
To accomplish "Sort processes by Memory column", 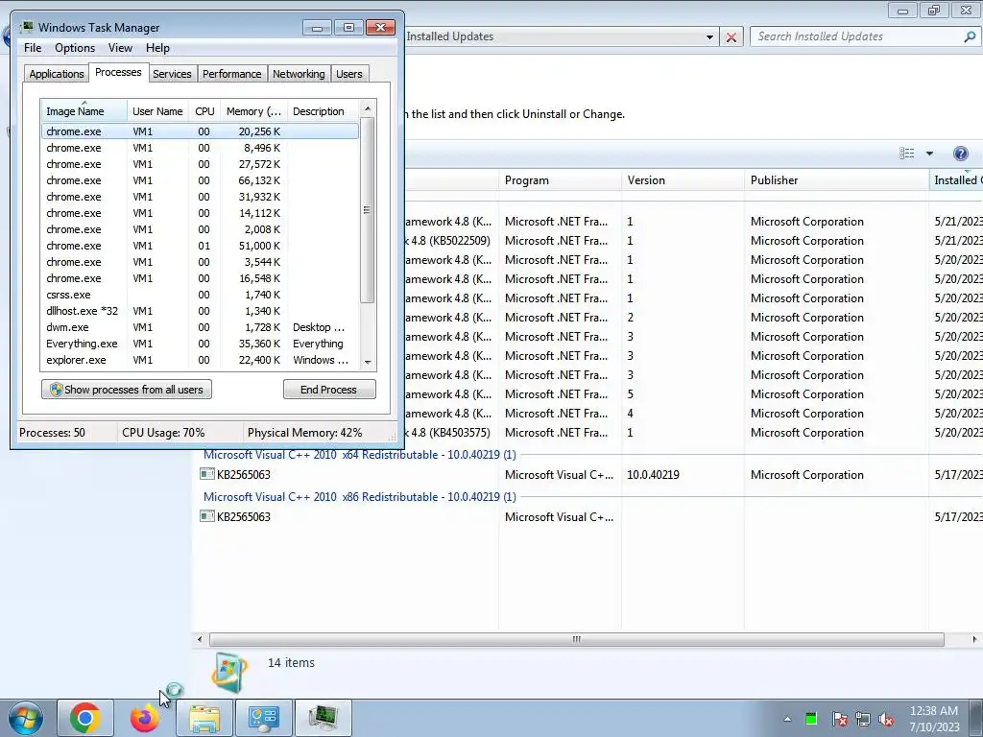I will (253, 111).
